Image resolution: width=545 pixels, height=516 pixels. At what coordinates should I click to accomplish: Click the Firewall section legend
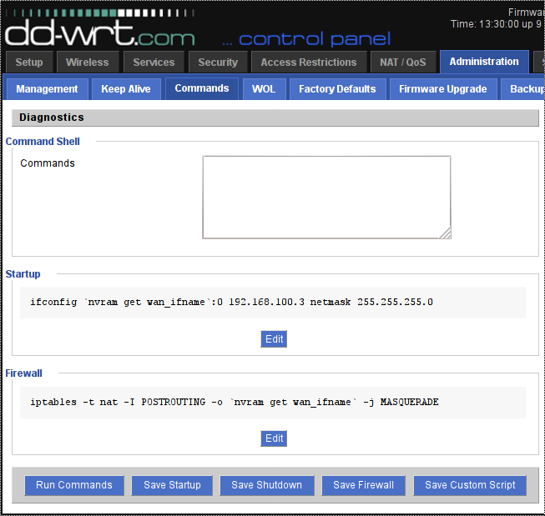point(23,373)
